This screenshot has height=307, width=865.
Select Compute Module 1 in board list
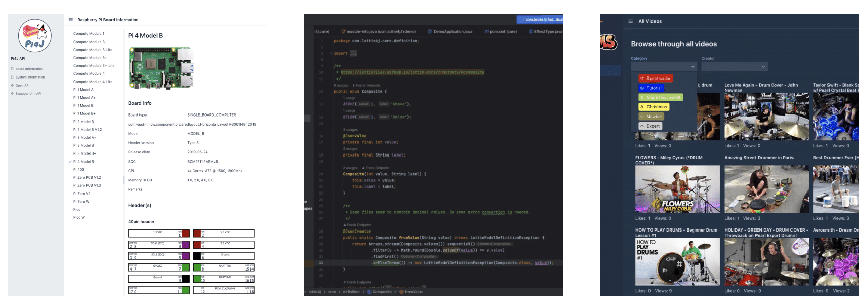pyautogui.click(x=89, y=34)
